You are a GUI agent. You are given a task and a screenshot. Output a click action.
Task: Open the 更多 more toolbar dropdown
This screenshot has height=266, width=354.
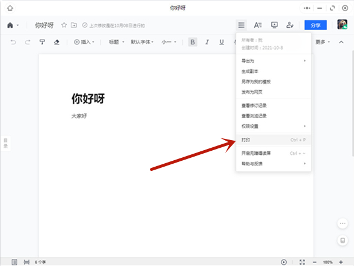pos(322,42)
